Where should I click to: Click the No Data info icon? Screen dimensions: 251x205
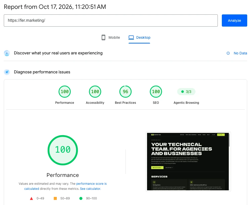[x=228, y=53]
